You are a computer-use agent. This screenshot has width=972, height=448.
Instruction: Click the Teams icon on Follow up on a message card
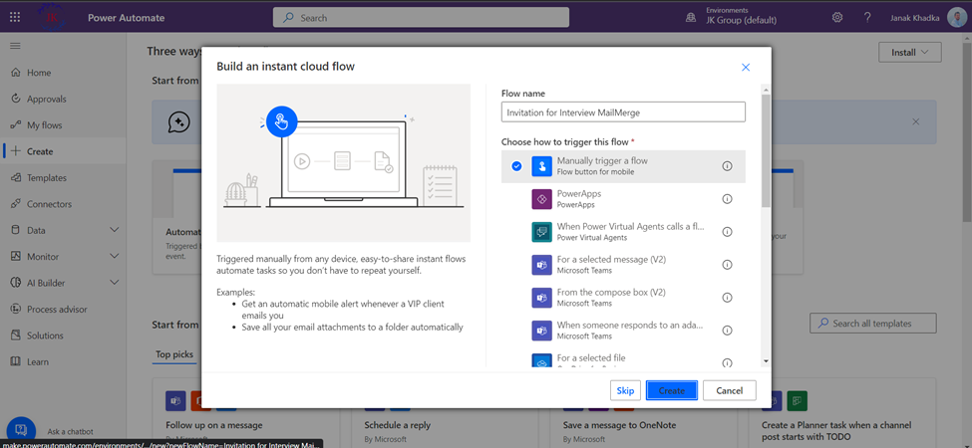point(175,401)
